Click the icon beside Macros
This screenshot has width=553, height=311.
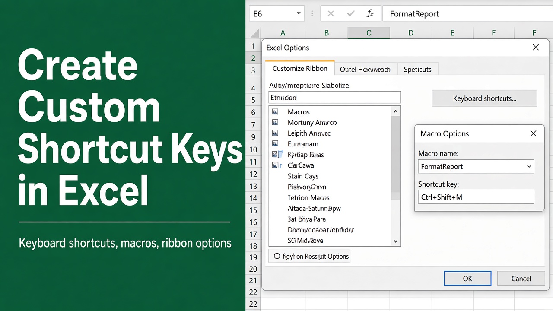[275, 112]
